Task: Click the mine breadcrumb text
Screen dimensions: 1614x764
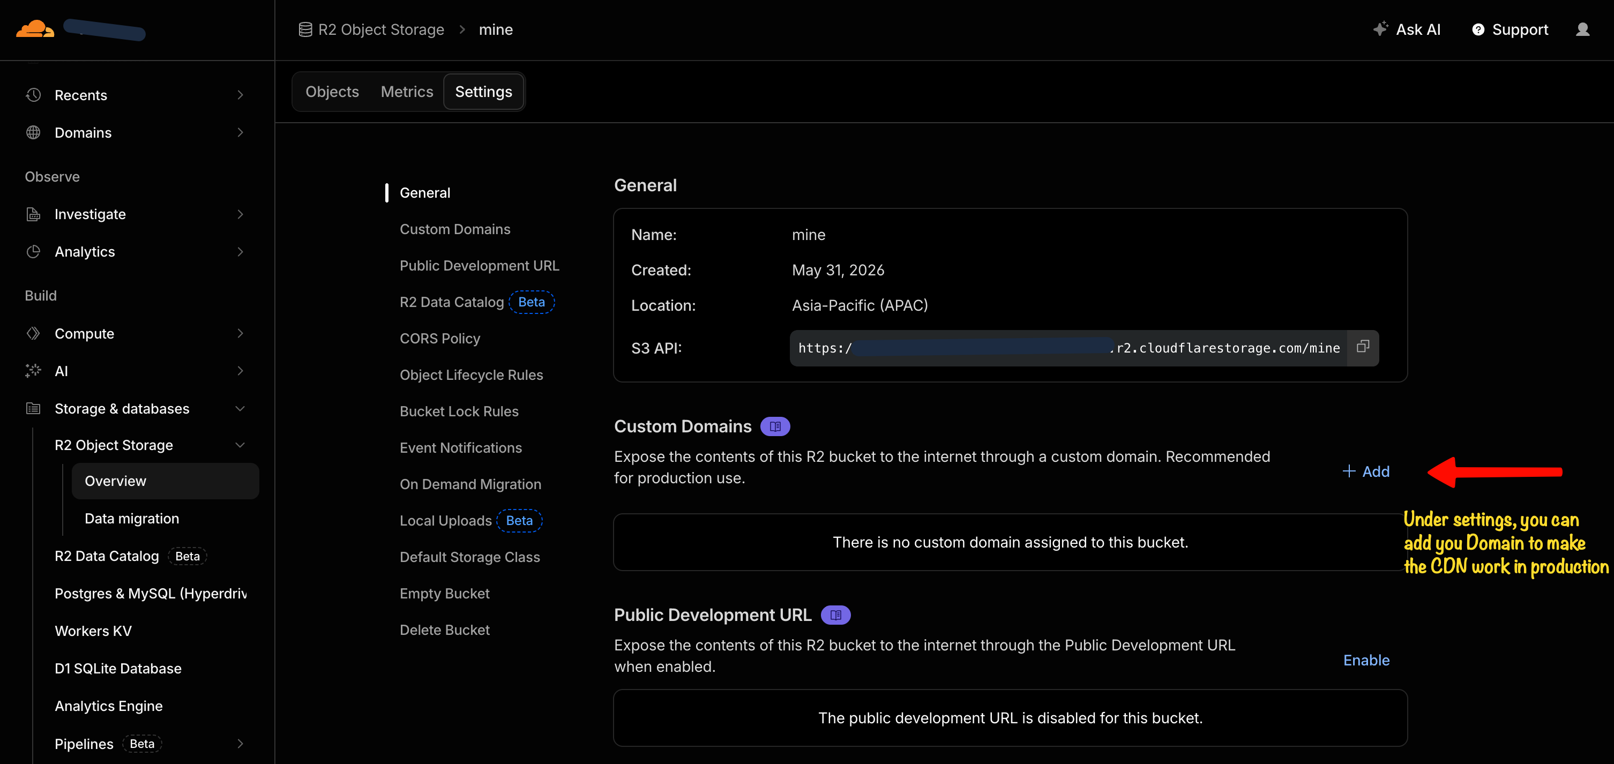Action: (x=496, y=29)
